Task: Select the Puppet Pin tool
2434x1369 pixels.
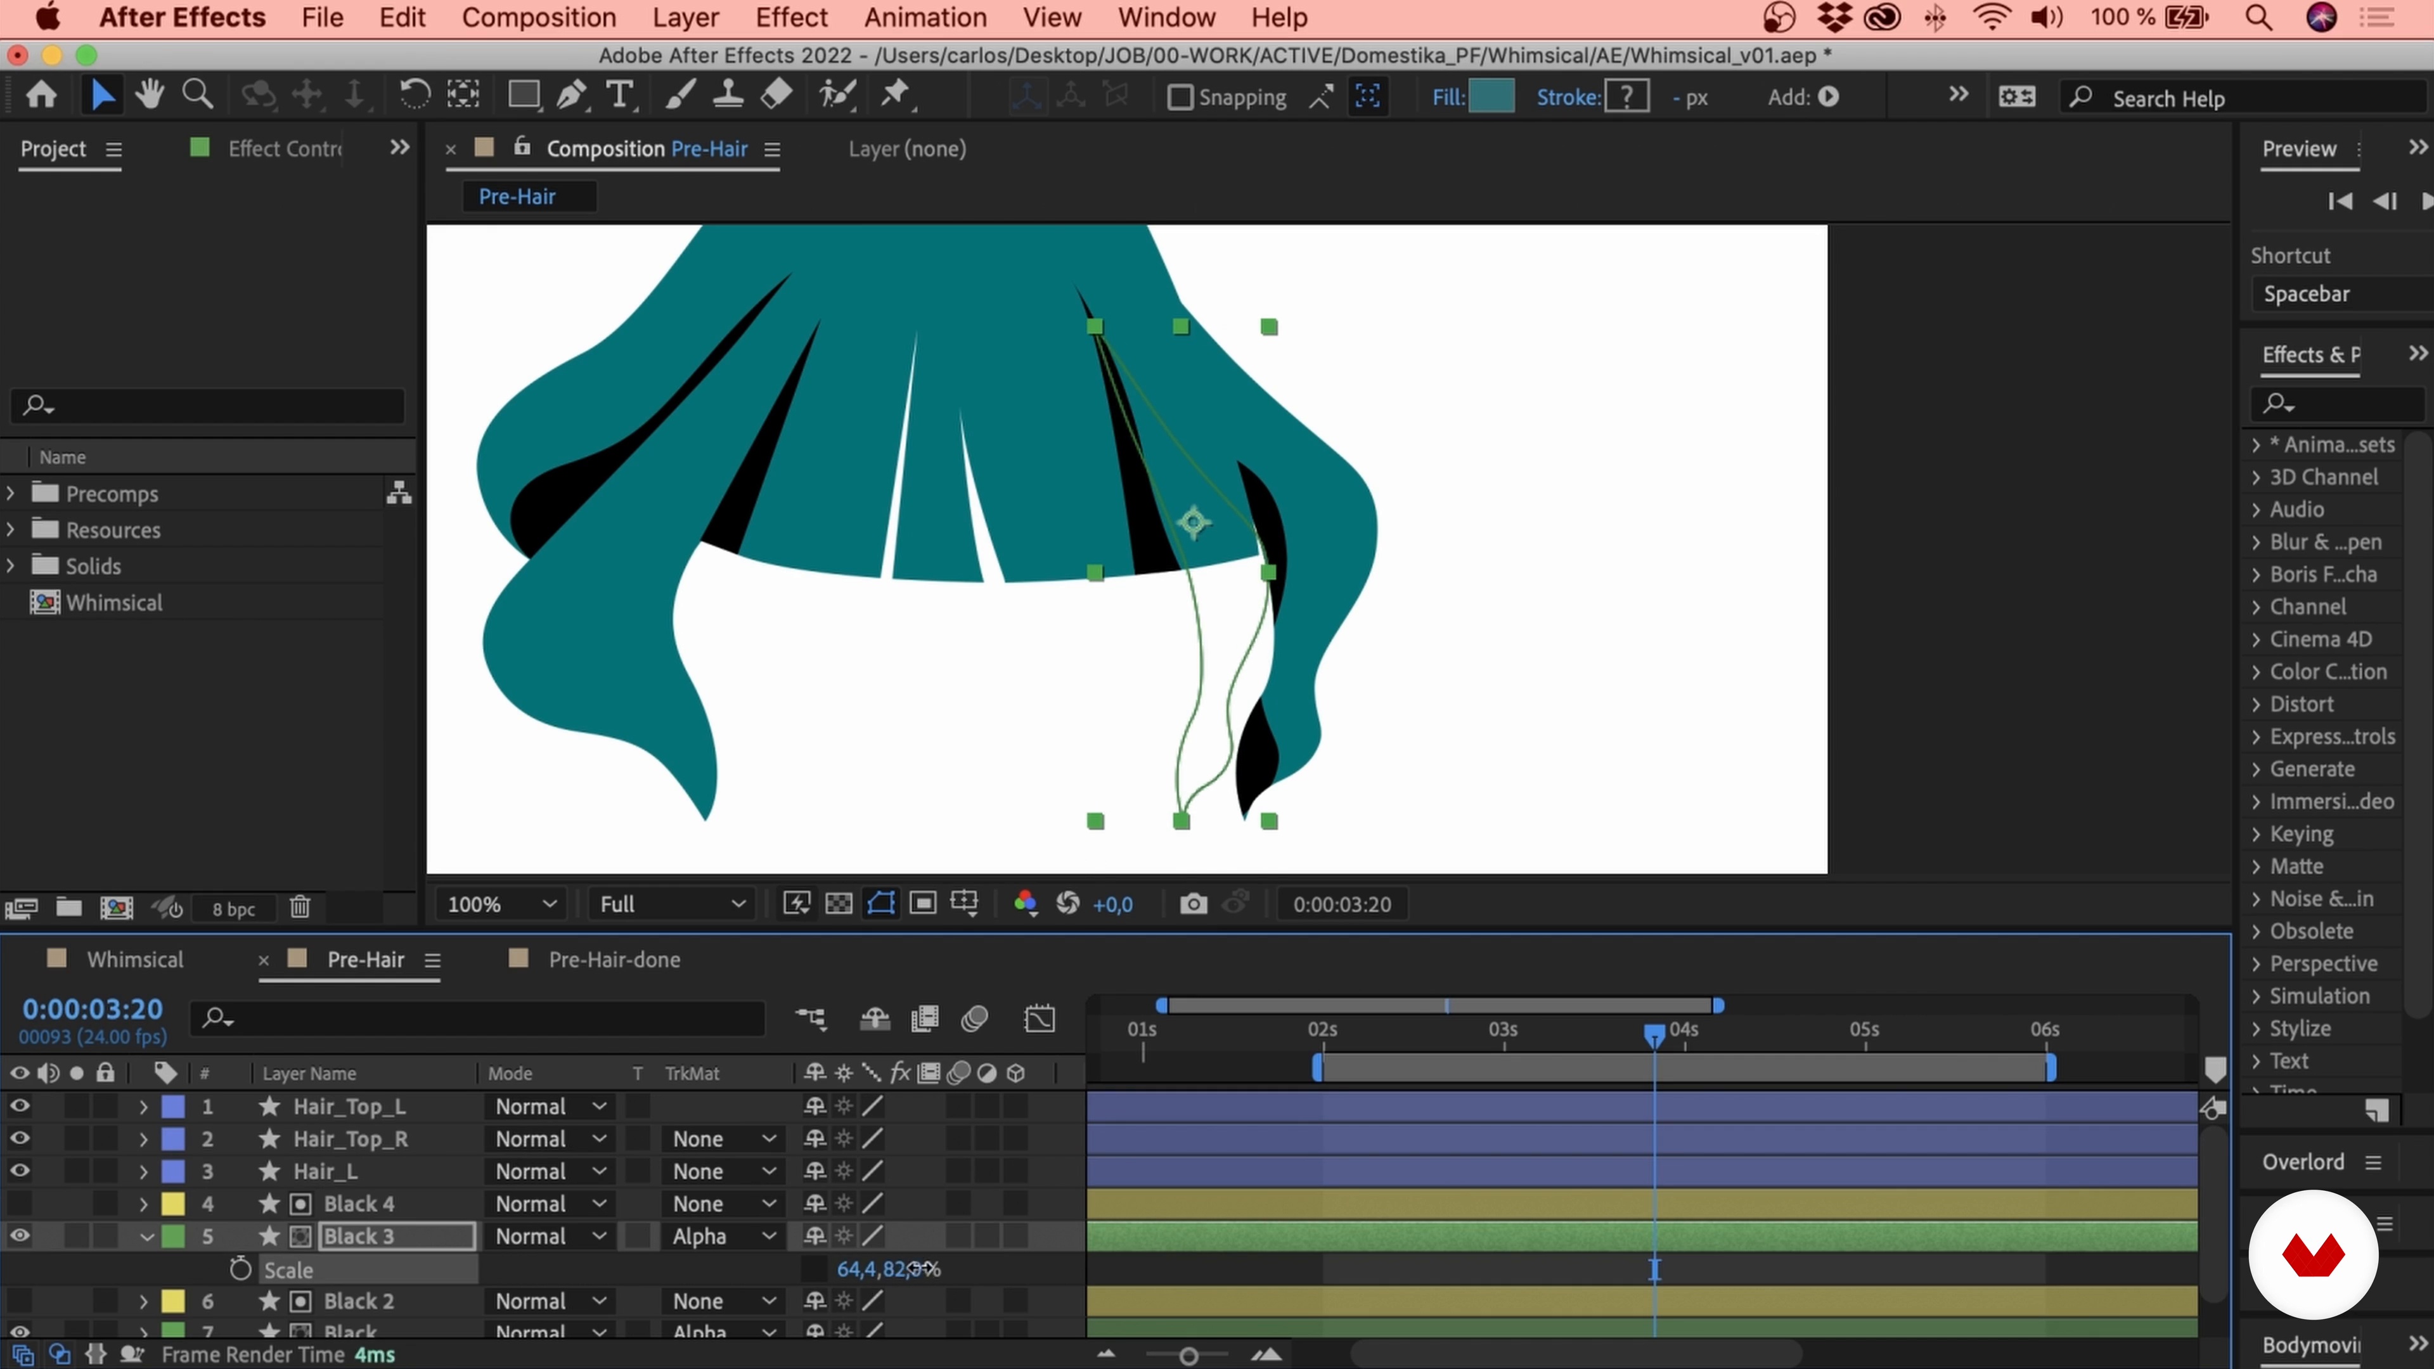Action: click(896, 96)
